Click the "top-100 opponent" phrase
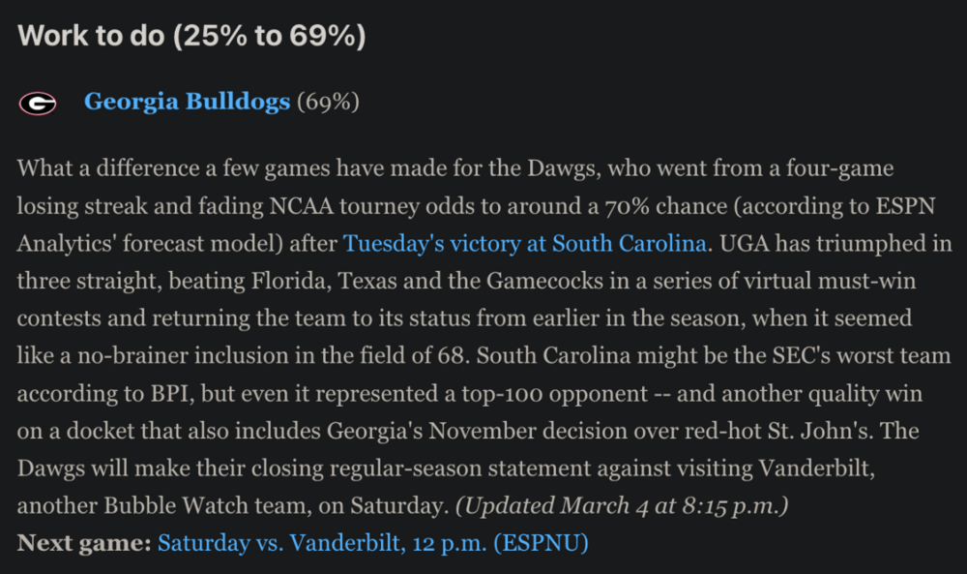 [581, 394]
